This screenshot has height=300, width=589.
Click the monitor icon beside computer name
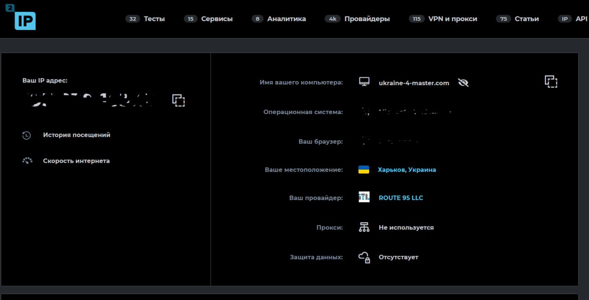click(364, 82)
